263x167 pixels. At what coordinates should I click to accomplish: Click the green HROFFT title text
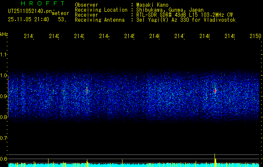coord(43,3)
